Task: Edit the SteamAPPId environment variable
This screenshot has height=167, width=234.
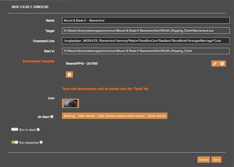Action: pos(215,64)
